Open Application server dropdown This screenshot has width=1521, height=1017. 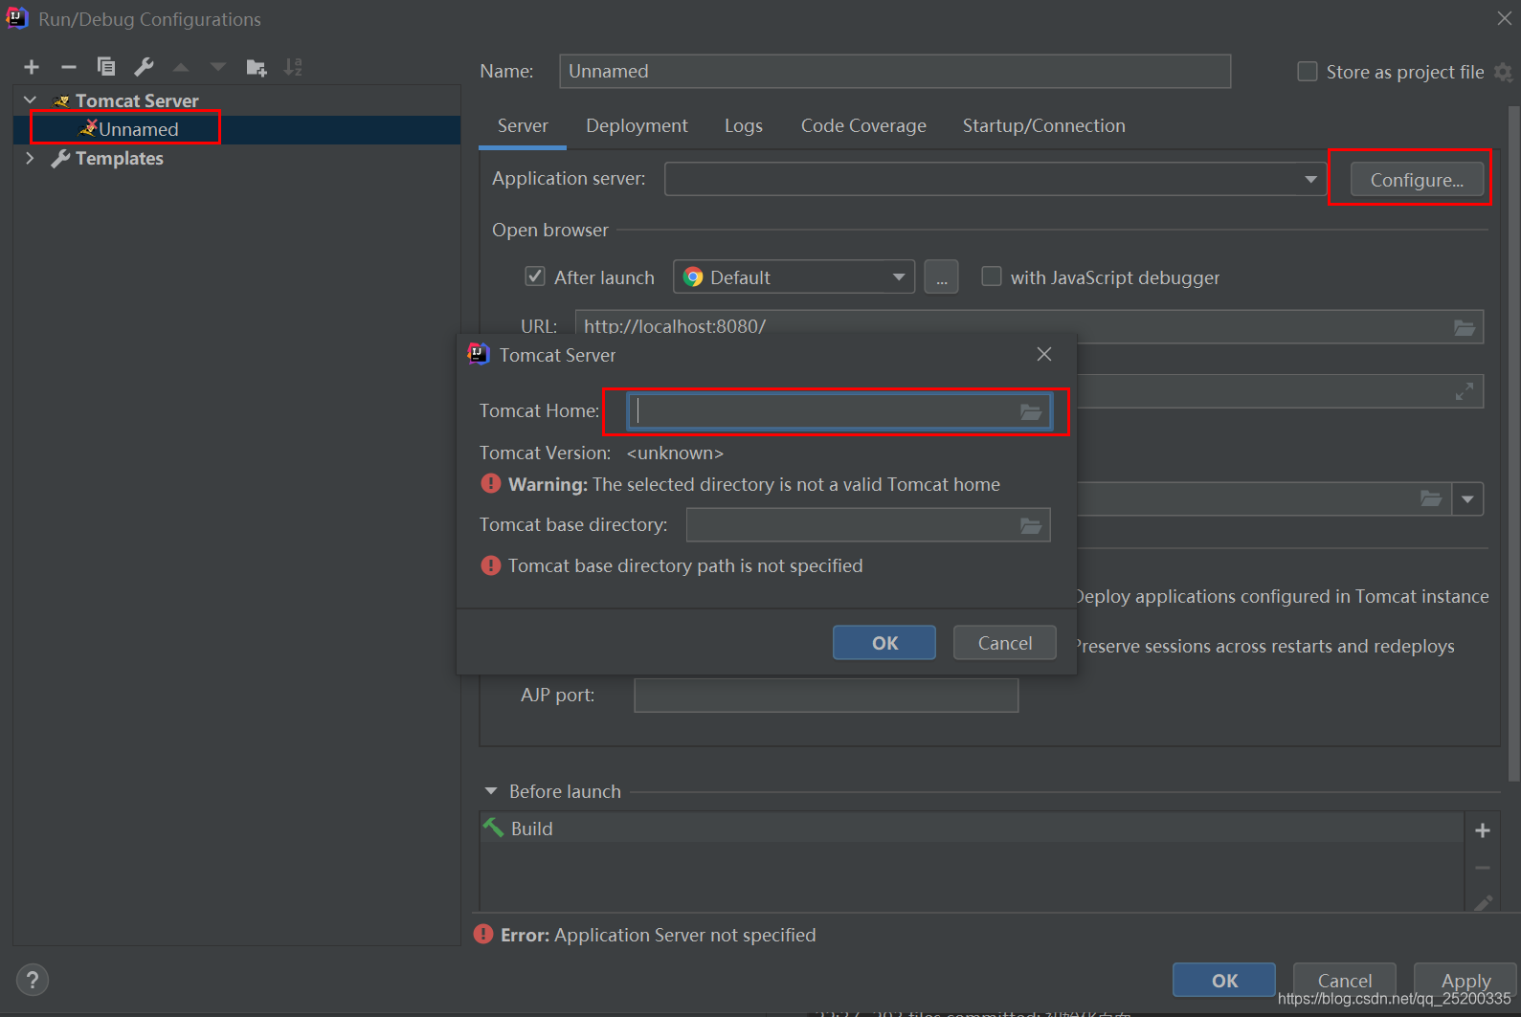click(1310, 179)
